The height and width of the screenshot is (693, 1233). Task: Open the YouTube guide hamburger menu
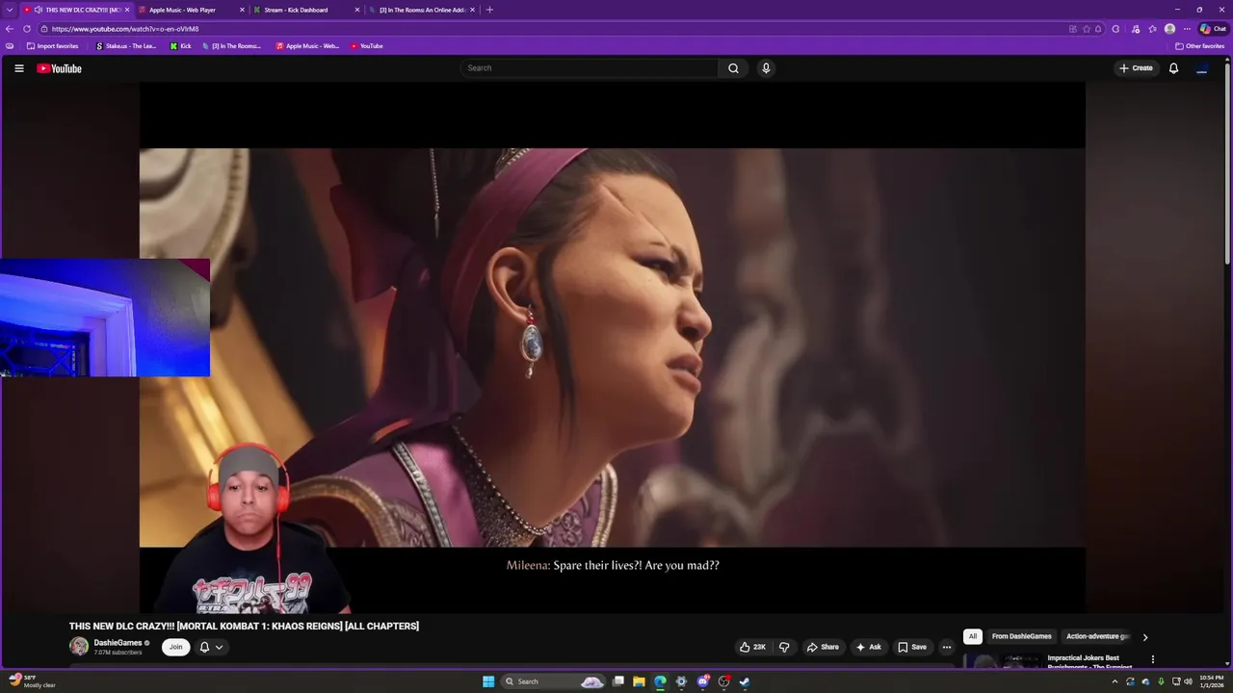pos(18,68)
